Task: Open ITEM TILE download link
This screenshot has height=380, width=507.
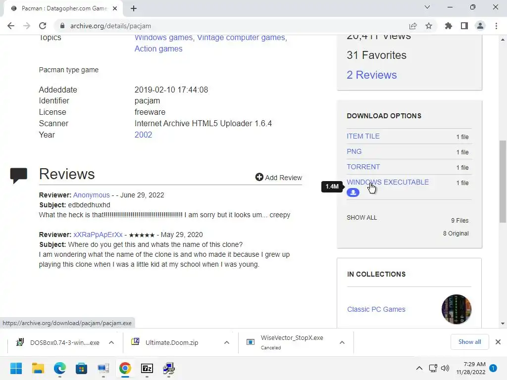Action: click(x=363, y=137)
